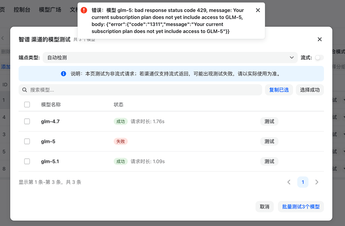Viewport: 345px width, 226px height.
Task: Toggle the streaming (流式) switch
Action: coord(319,58)
